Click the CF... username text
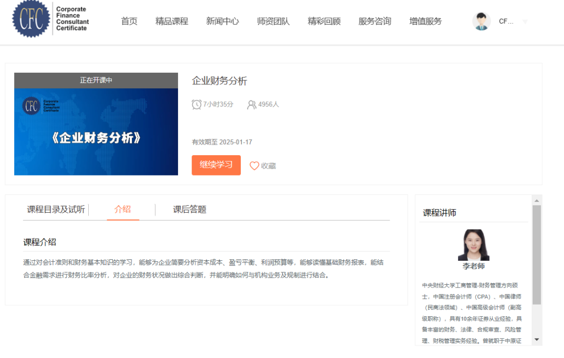The height and width of the screenshot is (358, 564). (x=506, y=21)
